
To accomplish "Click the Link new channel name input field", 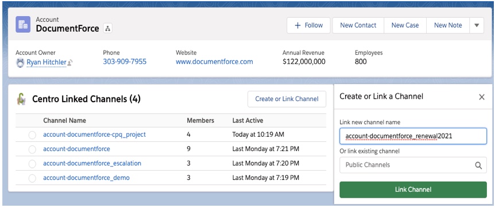I will click(413, 136).
